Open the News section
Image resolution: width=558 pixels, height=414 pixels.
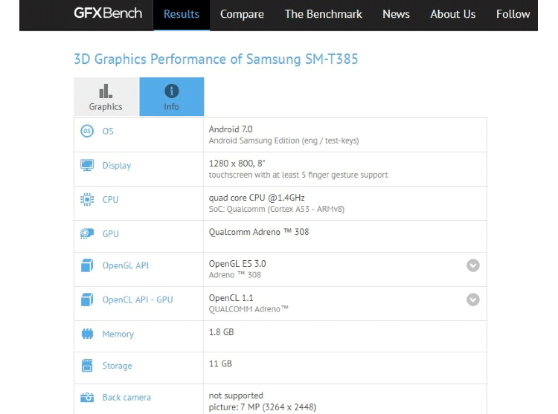coord(396,14)
